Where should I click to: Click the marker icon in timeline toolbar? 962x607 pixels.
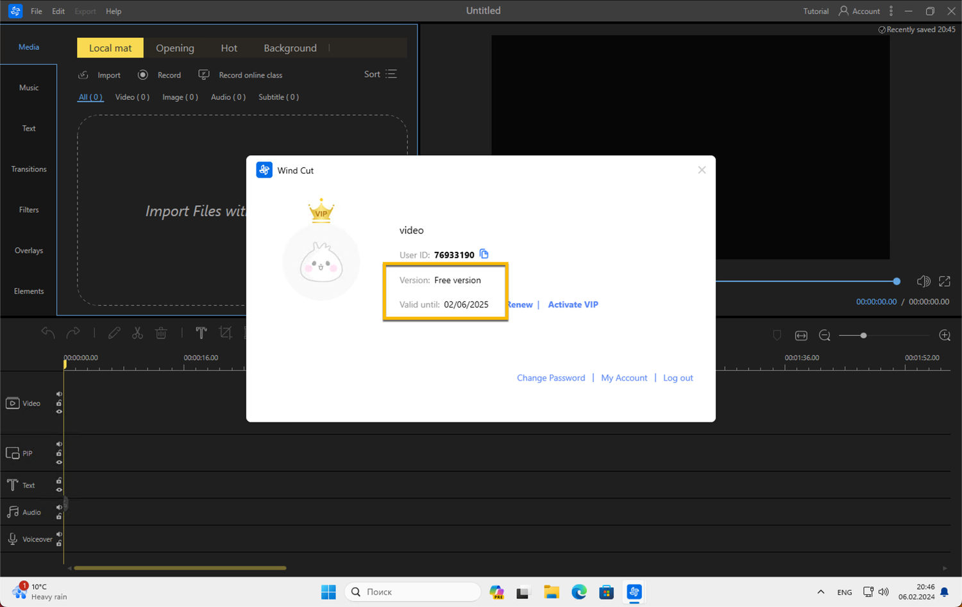(777, 335)
